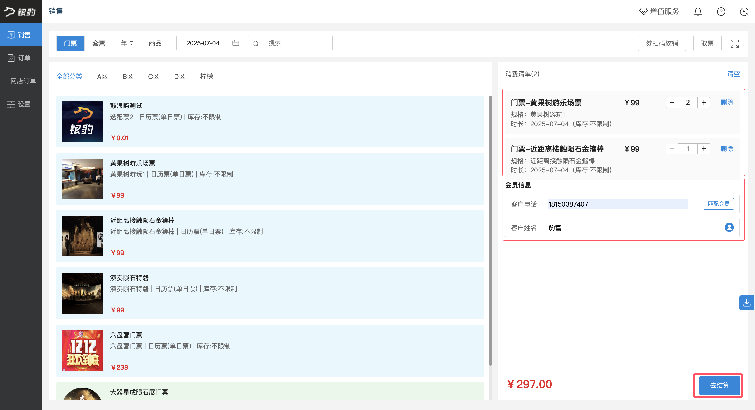Click the 增值服务 diamond icon
Screen dimensions: 755x410
tap(643, 12)
